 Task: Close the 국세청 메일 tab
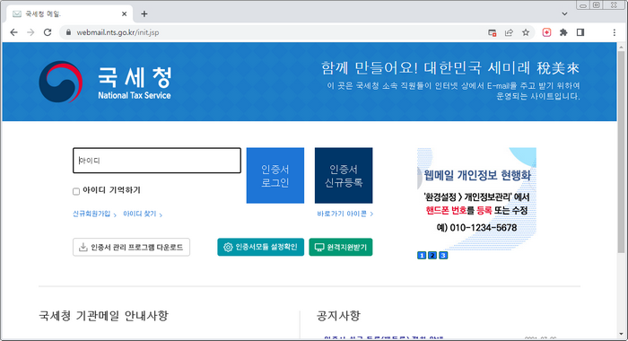[x=124, y=14]
